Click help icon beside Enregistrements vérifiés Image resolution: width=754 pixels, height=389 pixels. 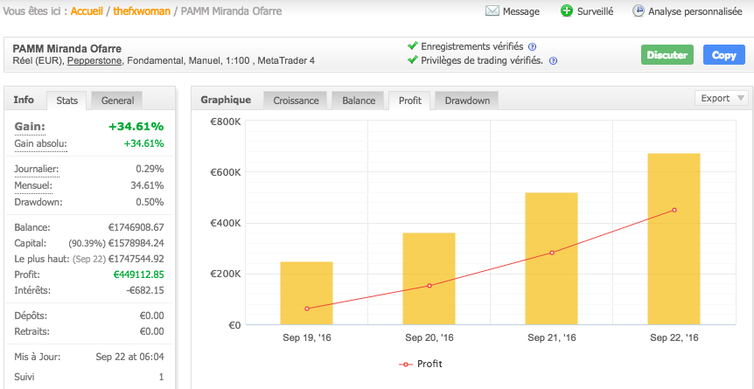[532, 46]
